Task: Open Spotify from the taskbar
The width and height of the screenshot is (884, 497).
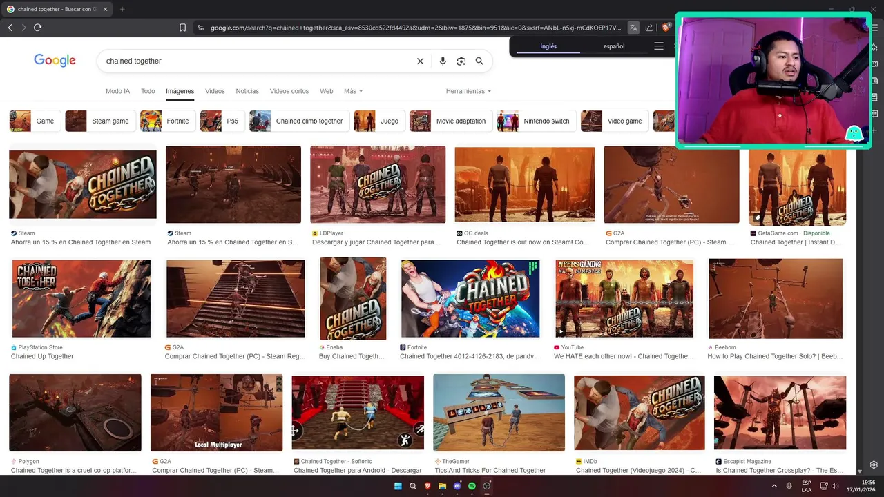Action: (472, 486)
